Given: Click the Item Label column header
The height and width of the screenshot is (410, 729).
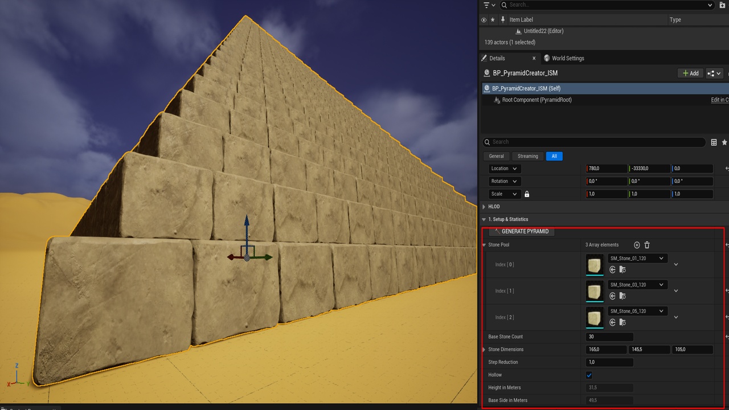Looking at the screenshot, I should coord(521,19).
